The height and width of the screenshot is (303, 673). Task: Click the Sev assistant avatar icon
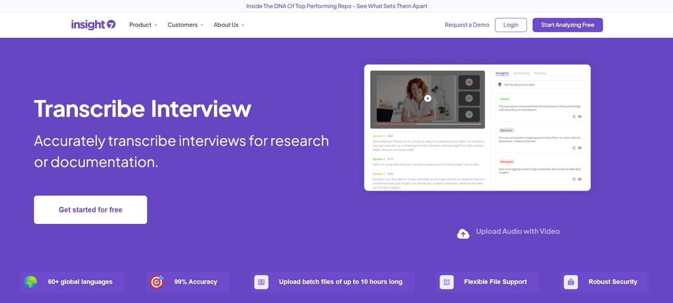coord(500,84)
